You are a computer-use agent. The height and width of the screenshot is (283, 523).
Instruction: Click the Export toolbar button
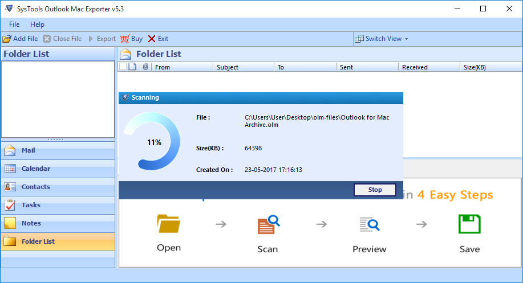(x=102, y=39)
